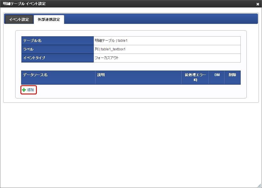Select the 外部連携設定 tab
The image size is (262, 188).
(49, 20)
